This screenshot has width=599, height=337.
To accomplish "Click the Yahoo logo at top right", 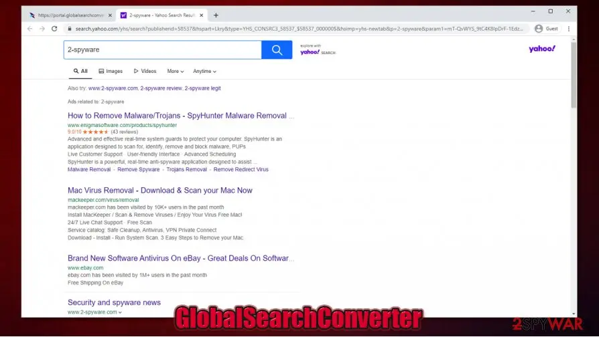I will pos(541,49).
